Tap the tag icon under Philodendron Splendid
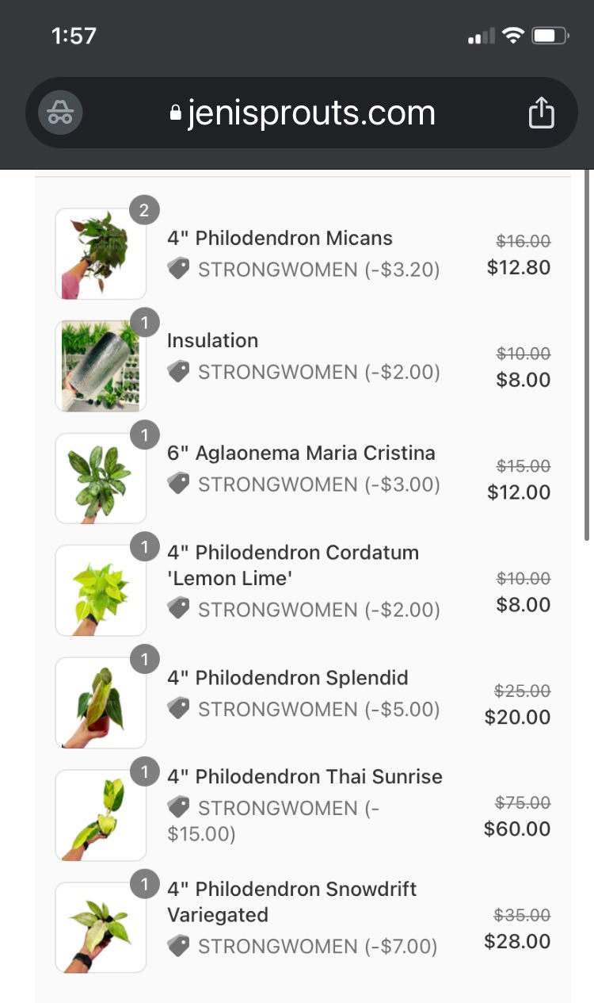Screen dimensions: 594x1003 179,709
